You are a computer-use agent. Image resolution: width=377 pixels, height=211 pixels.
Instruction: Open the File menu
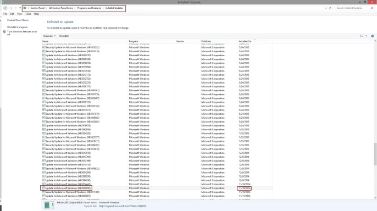point(5,14)
